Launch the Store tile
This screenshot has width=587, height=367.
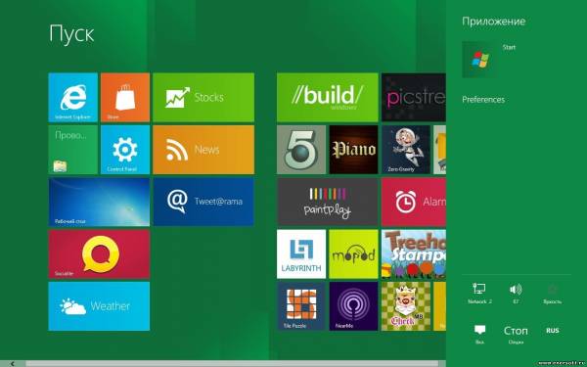125,97
